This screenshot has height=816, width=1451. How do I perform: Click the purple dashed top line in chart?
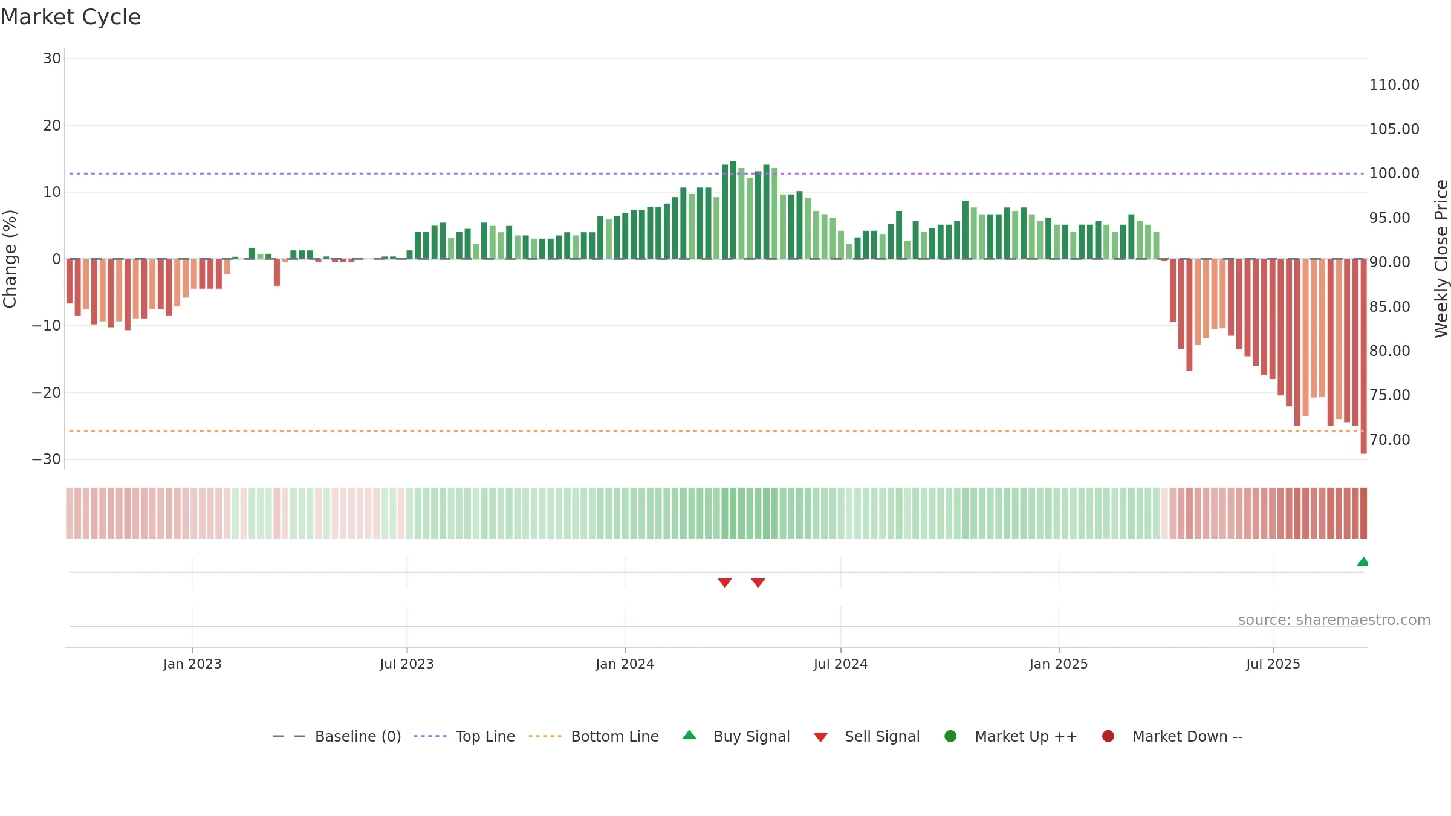[x=716, y=173]
